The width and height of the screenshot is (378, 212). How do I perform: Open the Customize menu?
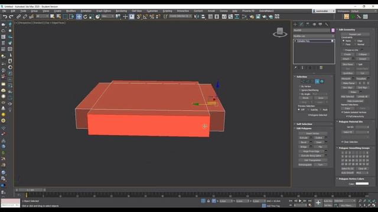[152, 11]
